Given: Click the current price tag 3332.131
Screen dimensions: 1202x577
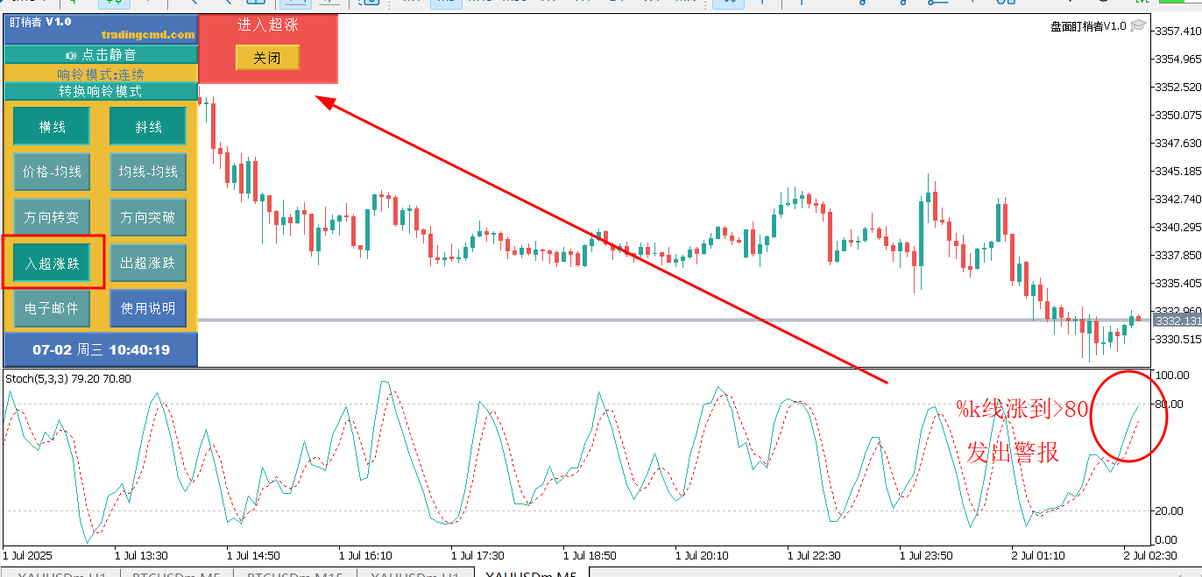Looking at the screenshot, I should point(1177,321).
